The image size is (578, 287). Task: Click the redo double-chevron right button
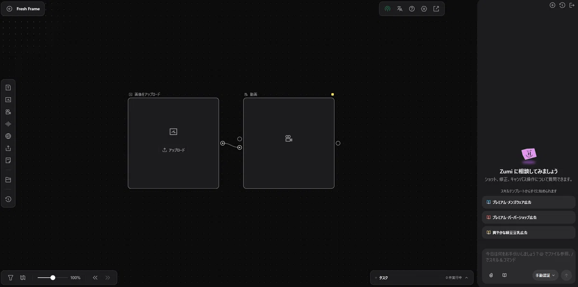(107, 277)
